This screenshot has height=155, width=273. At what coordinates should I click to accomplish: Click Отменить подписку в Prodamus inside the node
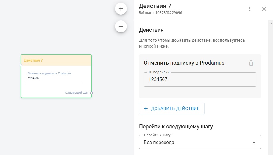point(49,73)
